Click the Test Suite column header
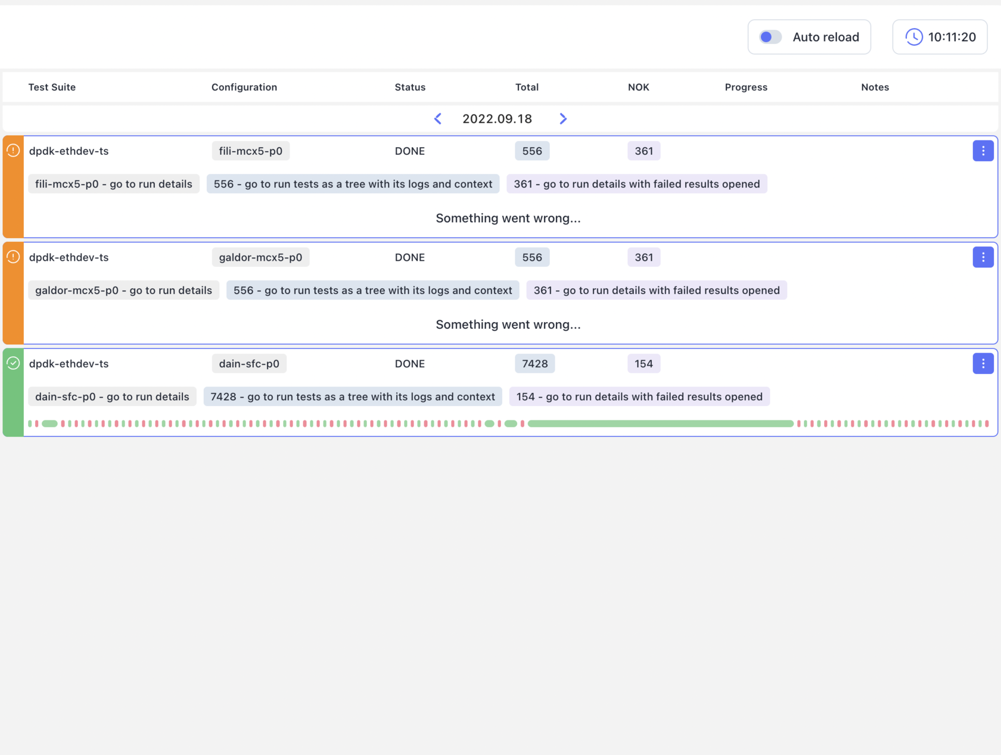Viewport: 1001px width, 755px height. click(52, 87)
